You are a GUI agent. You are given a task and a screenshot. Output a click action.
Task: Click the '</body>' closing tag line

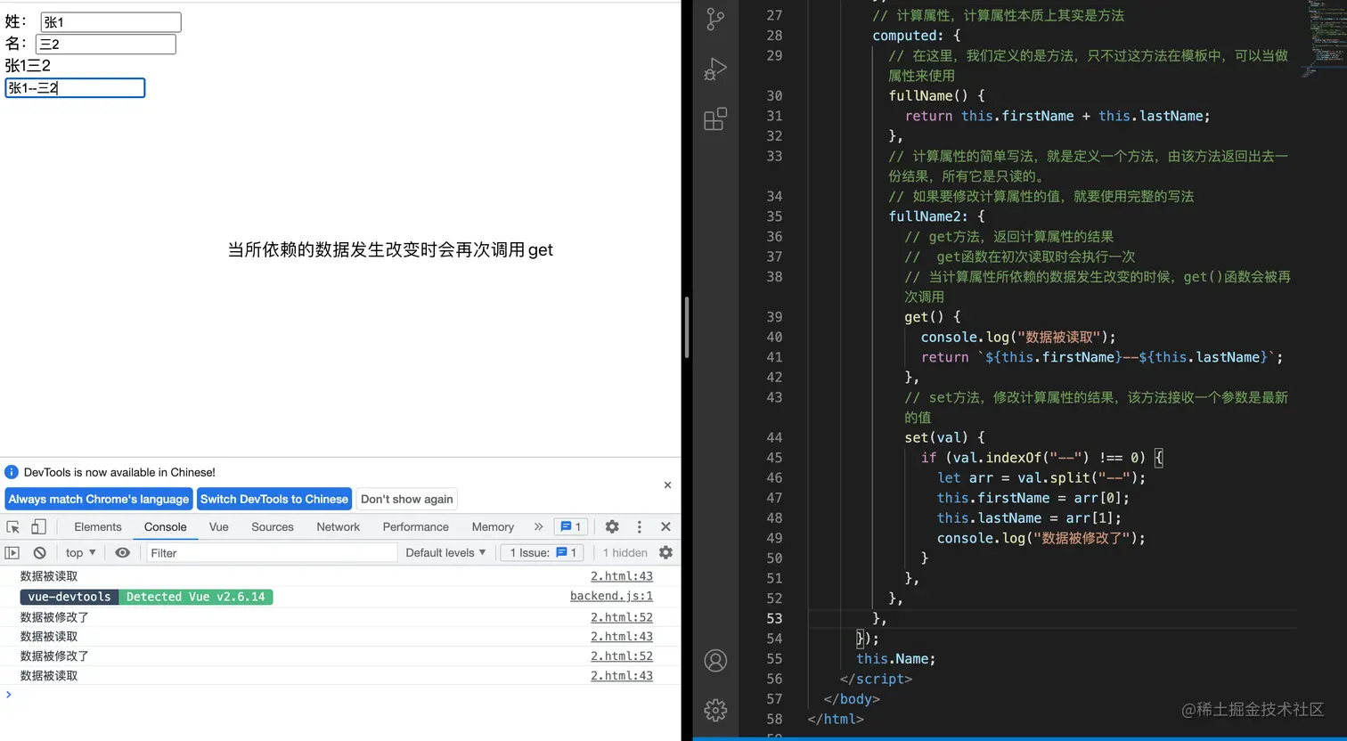pos(852,699)
